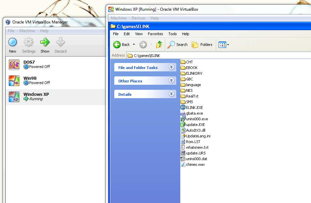Select the language folder name
The height and width of the screenshot is (203, 311).
tap(193, 85)
